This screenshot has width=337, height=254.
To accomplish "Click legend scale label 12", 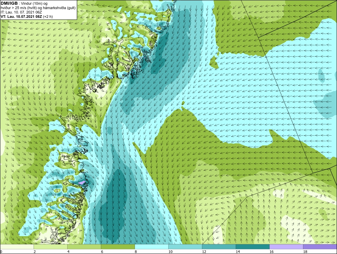I will [204, 252].
